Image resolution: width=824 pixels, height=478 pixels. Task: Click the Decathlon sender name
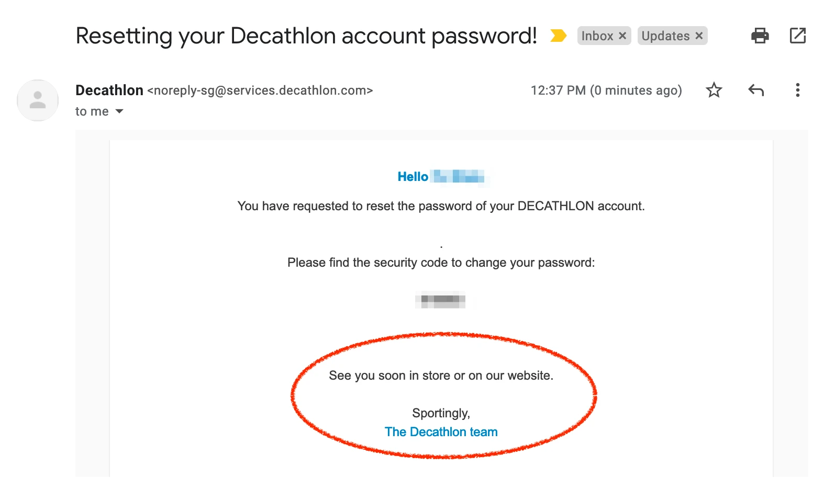[109, 90]
